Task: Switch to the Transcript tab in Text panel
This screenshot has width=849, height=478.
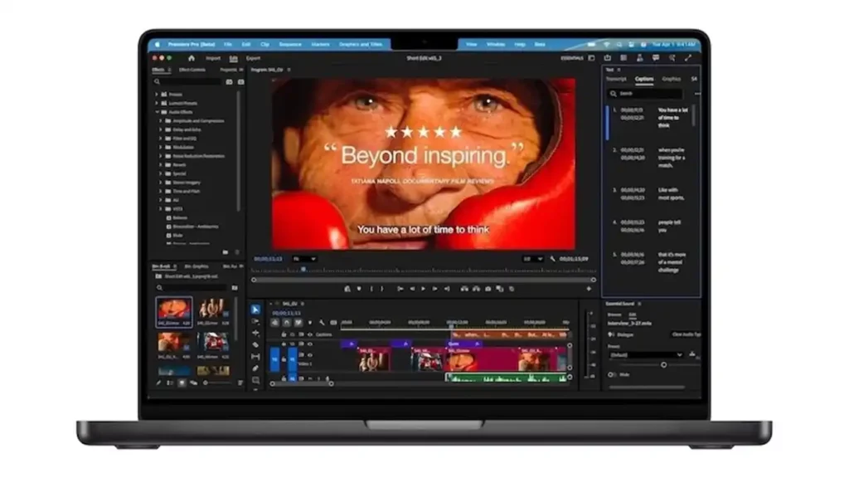Action: pyautogui.click(x=616, y=80)
